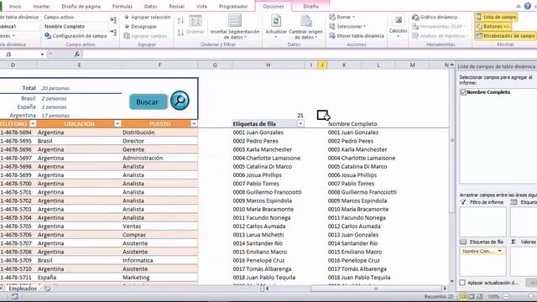This screenshot has height=302, width=537.
Task: Open Name Box dropdown arrow
Action: 42,55
